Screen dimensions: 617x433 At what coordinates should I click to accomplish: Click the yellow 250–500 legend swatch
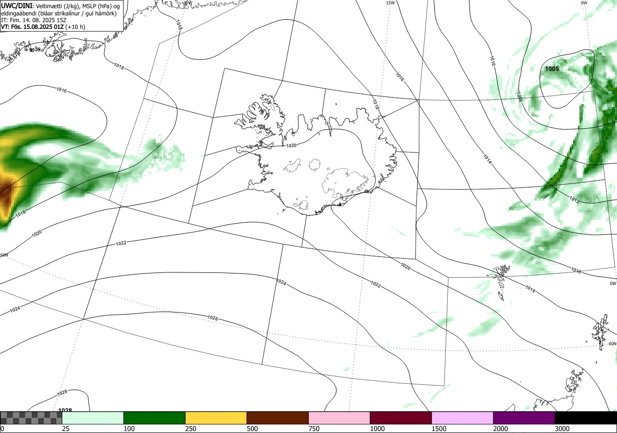(216, 418)
